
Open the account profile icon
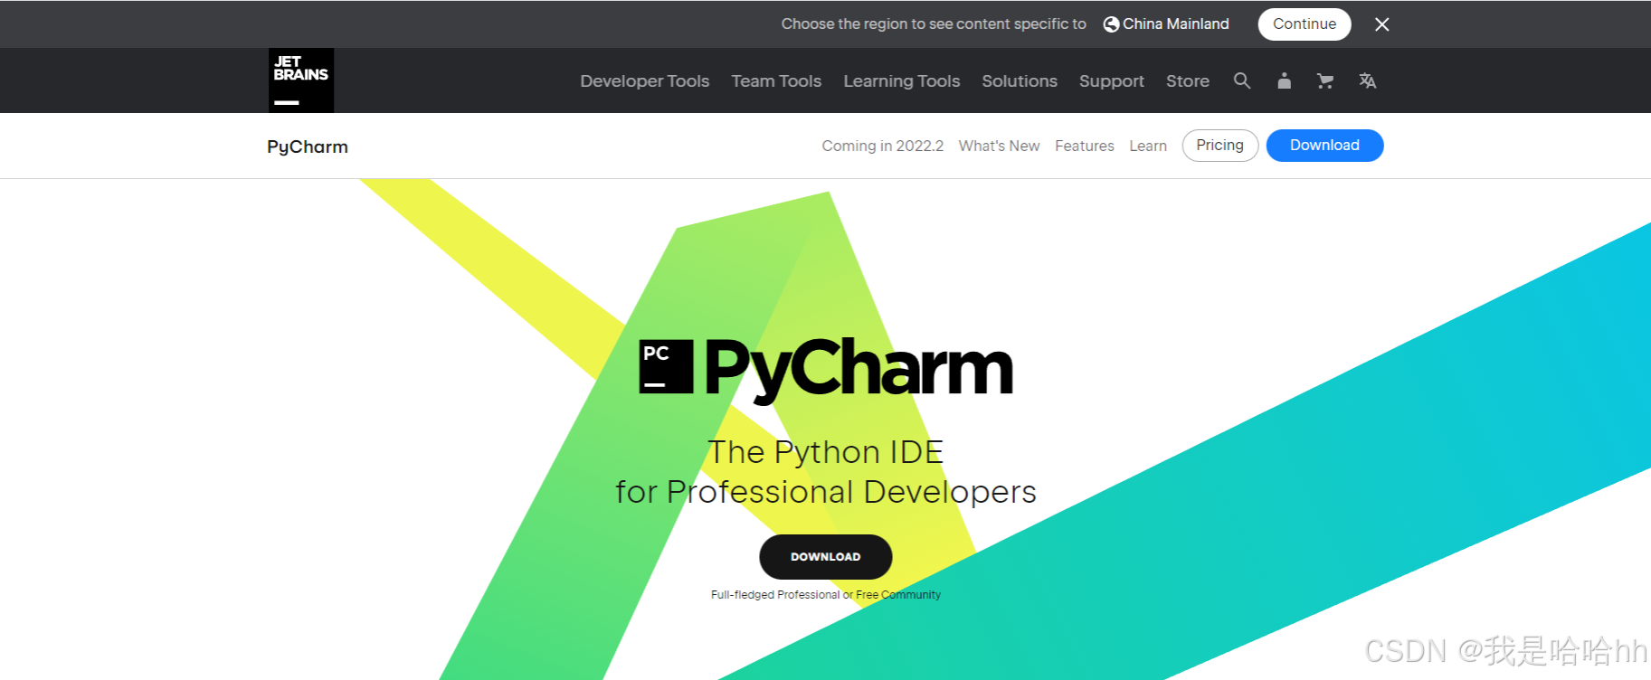1284,80
